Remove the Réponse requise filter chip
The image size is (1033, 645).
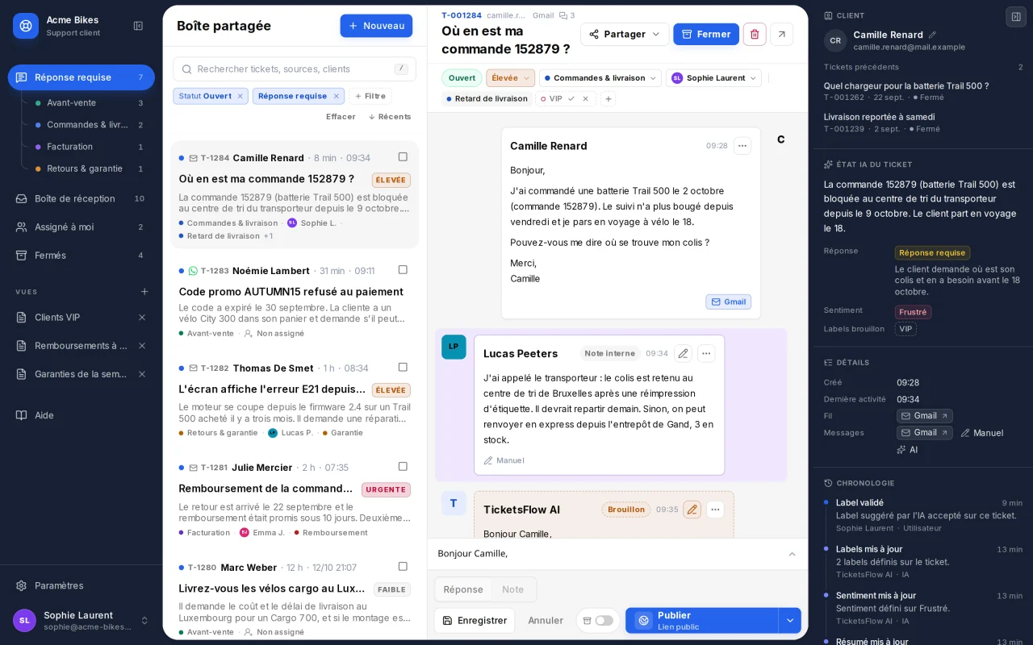coord(337,96)
